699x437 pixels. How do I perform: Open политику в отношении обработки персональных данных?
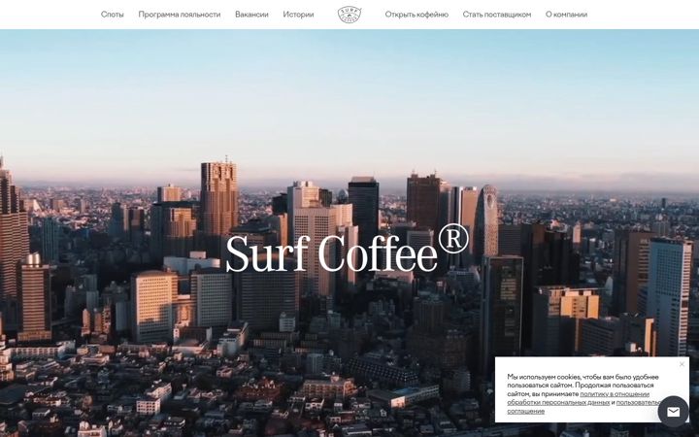(x=578, y=398)
